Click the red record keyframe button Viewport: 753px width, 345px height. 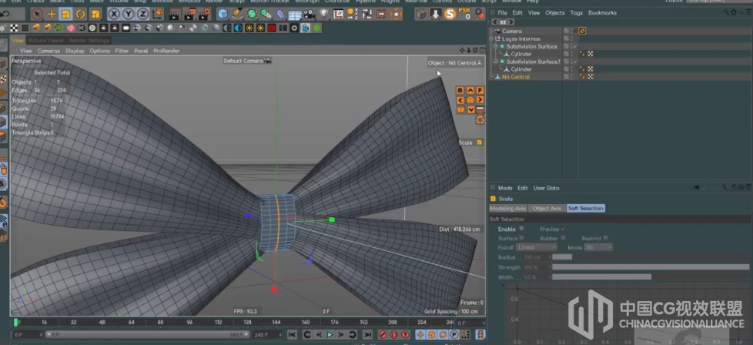[x=383, y=334]
